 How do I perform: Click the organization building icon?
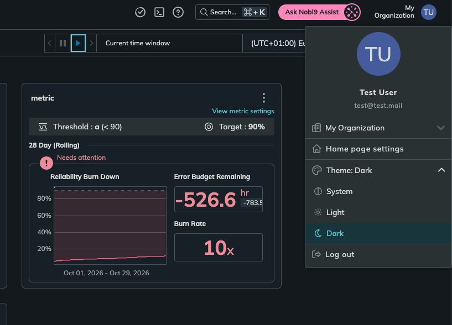(x=316, y=128)
